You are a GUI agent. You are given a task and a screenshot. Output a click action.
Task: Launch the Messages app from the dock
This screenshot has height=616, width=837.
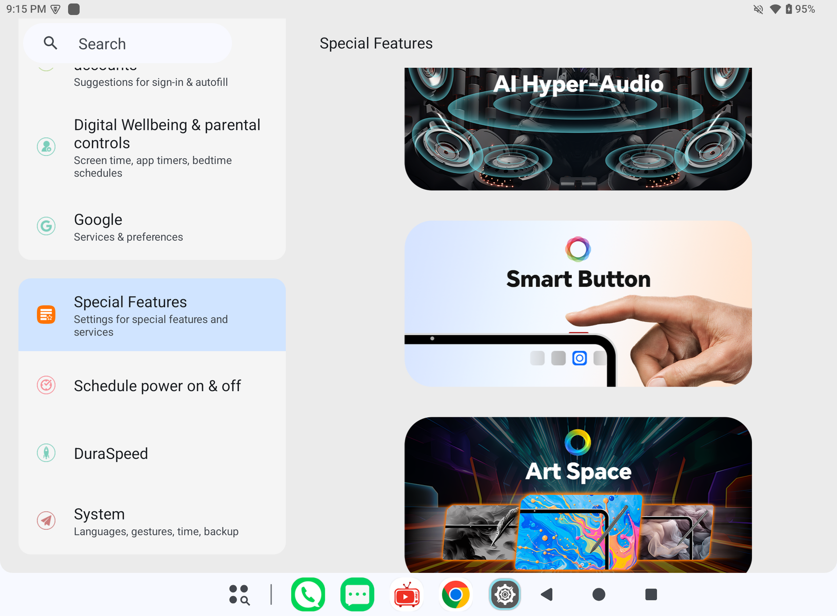coord(357,594)
